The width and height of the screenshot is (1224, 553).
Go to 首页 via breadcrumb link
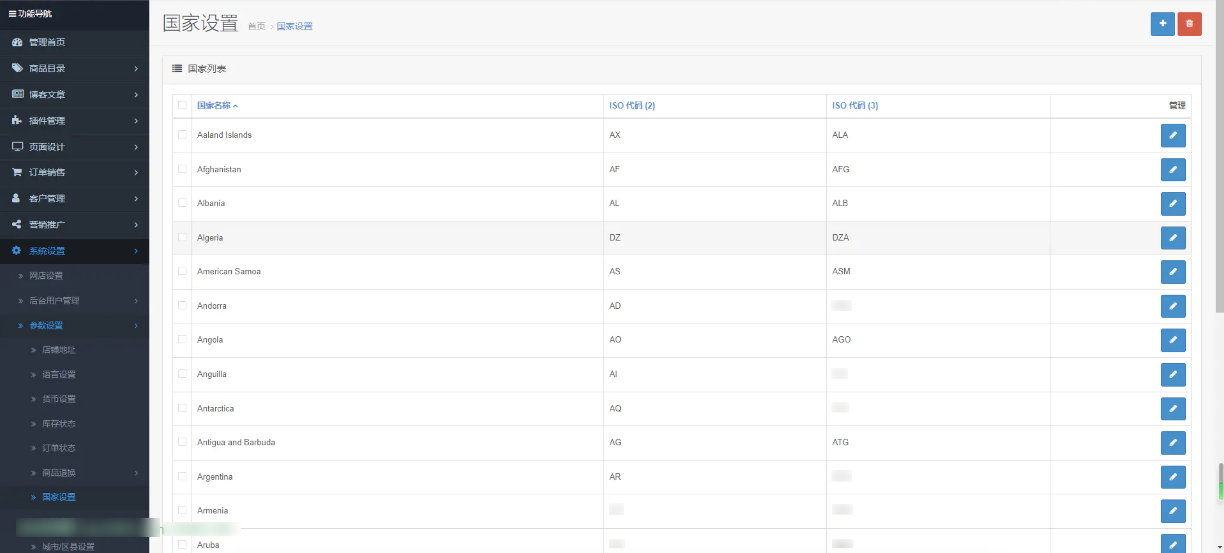point(256,27)
